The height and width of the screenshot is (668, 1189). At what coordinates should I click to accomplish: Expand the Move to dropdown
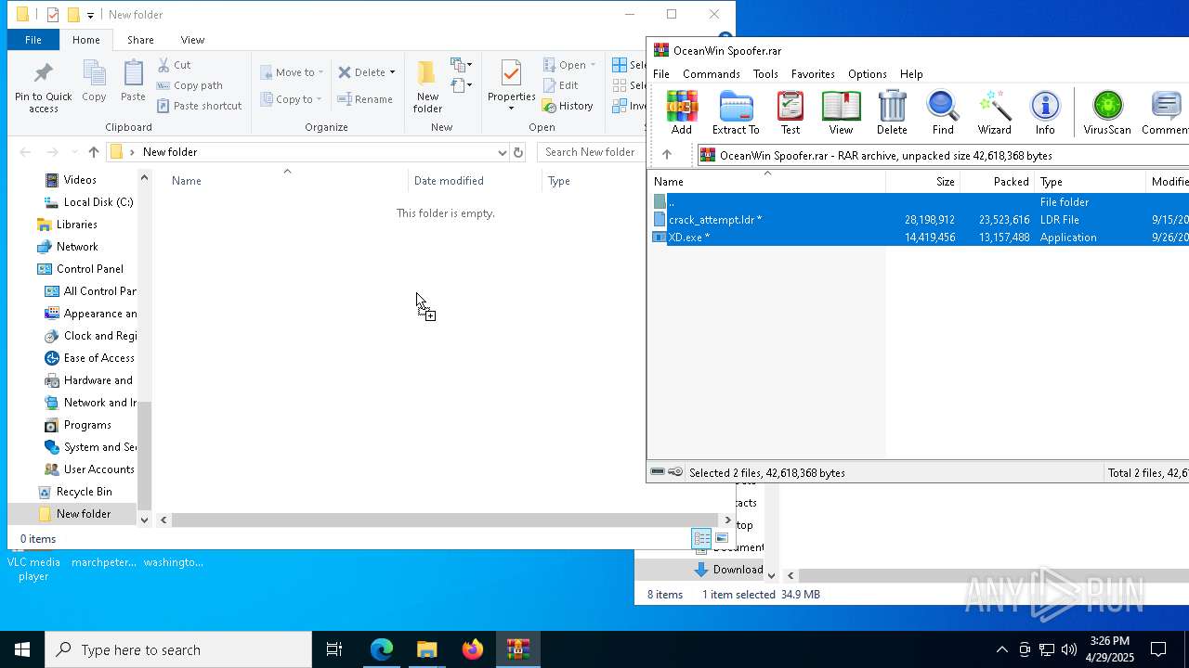click(320, 72)
